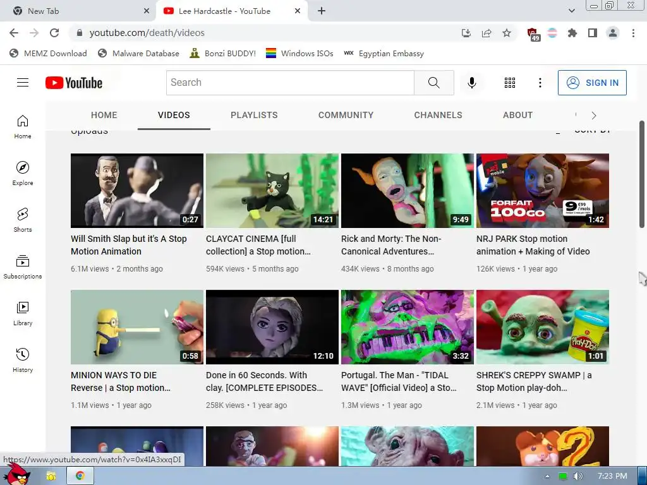This screenshot has width=647, height=485.
Task: Open Shorts in the sidebar
Action: tap(23, 220)
